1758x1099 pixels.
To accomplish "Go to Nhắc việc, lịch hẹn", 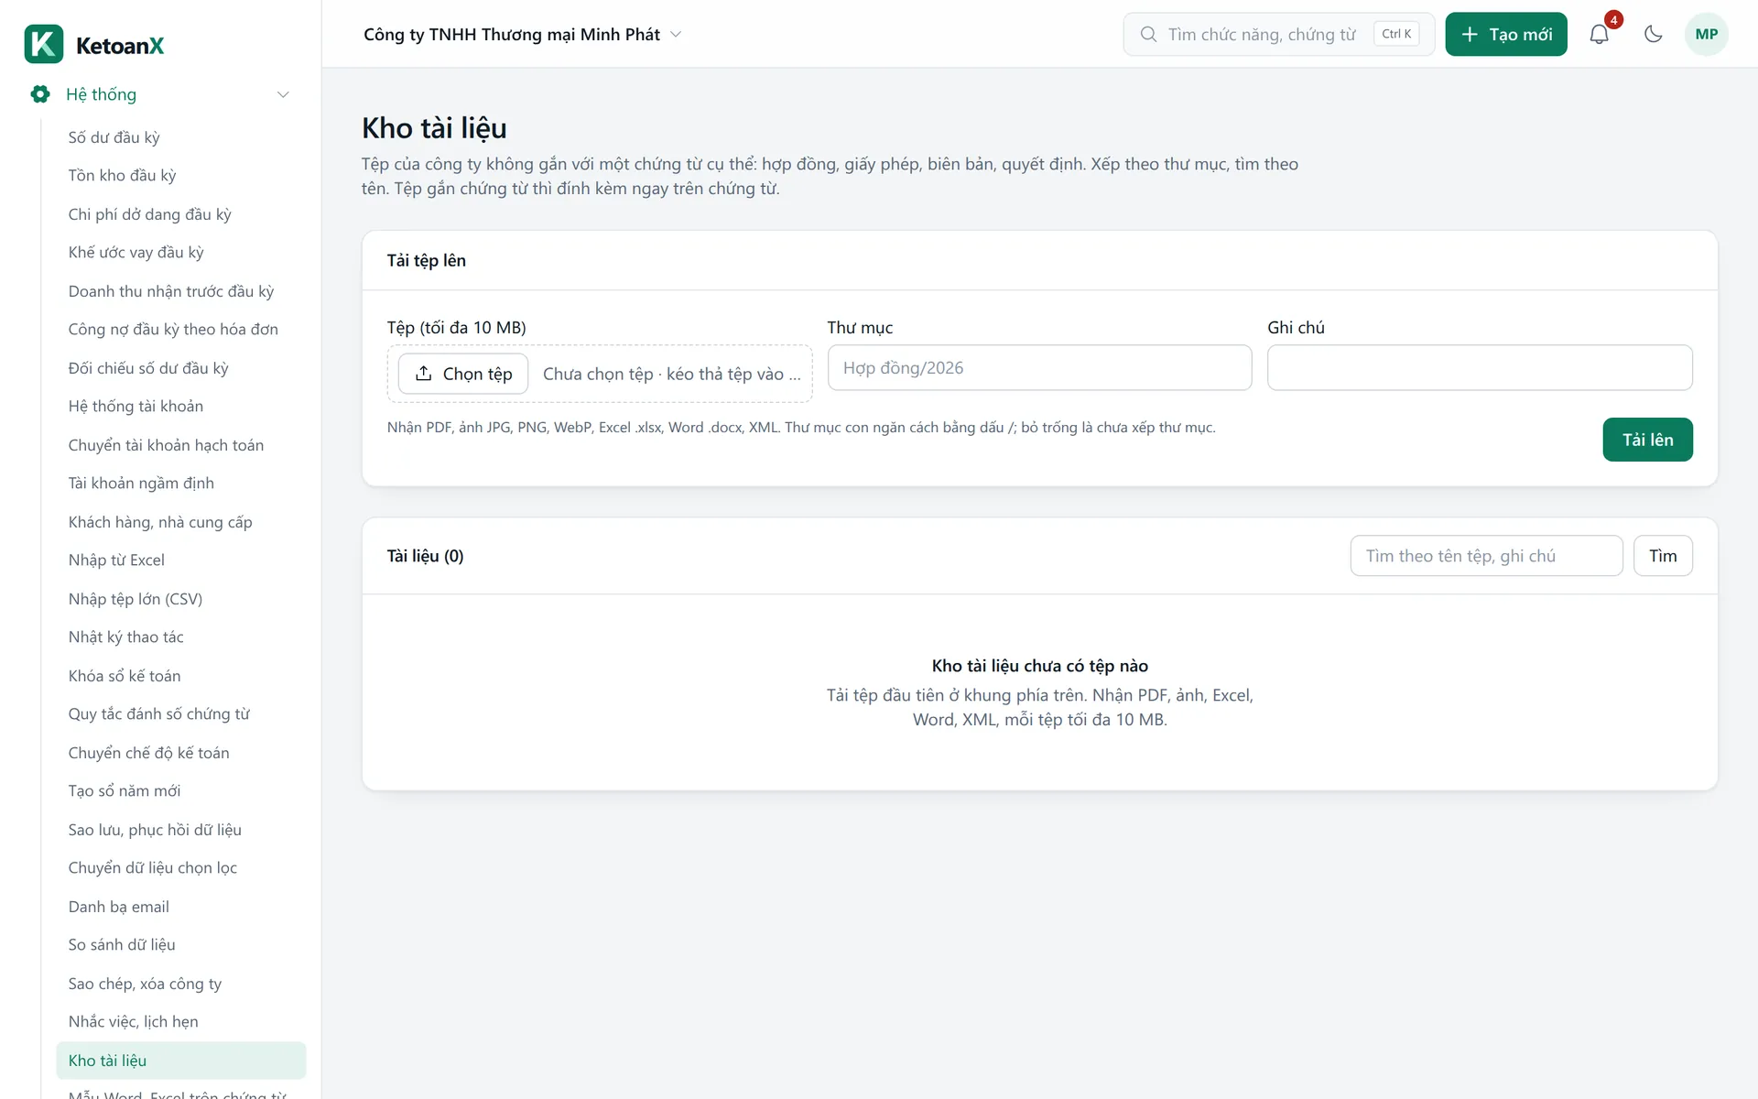I will (181, 1022).
